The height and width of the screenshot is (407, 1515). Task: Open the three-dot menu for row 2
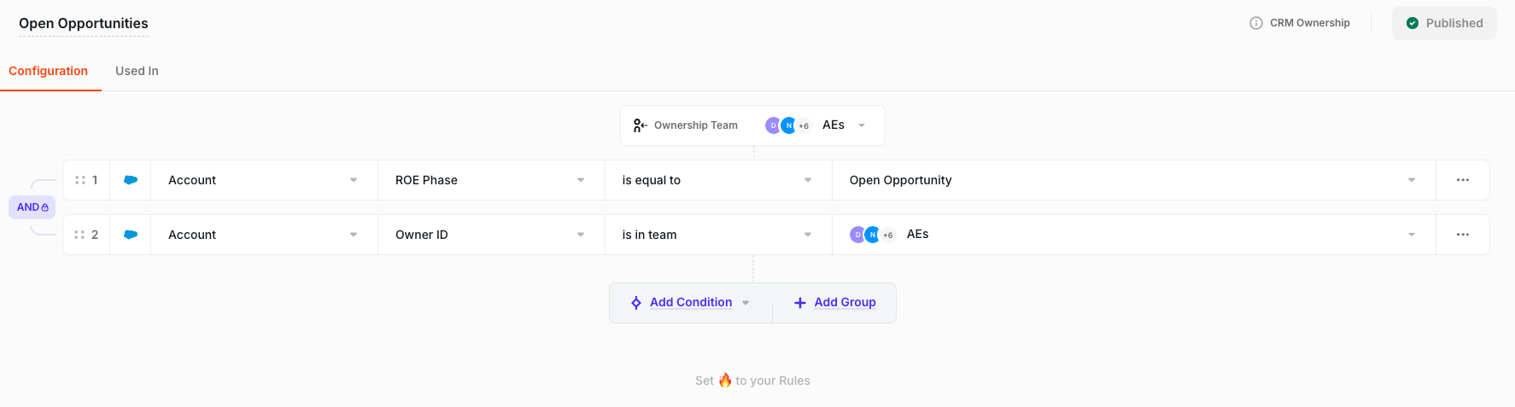pyautogui.click(x=1463, y=235)
